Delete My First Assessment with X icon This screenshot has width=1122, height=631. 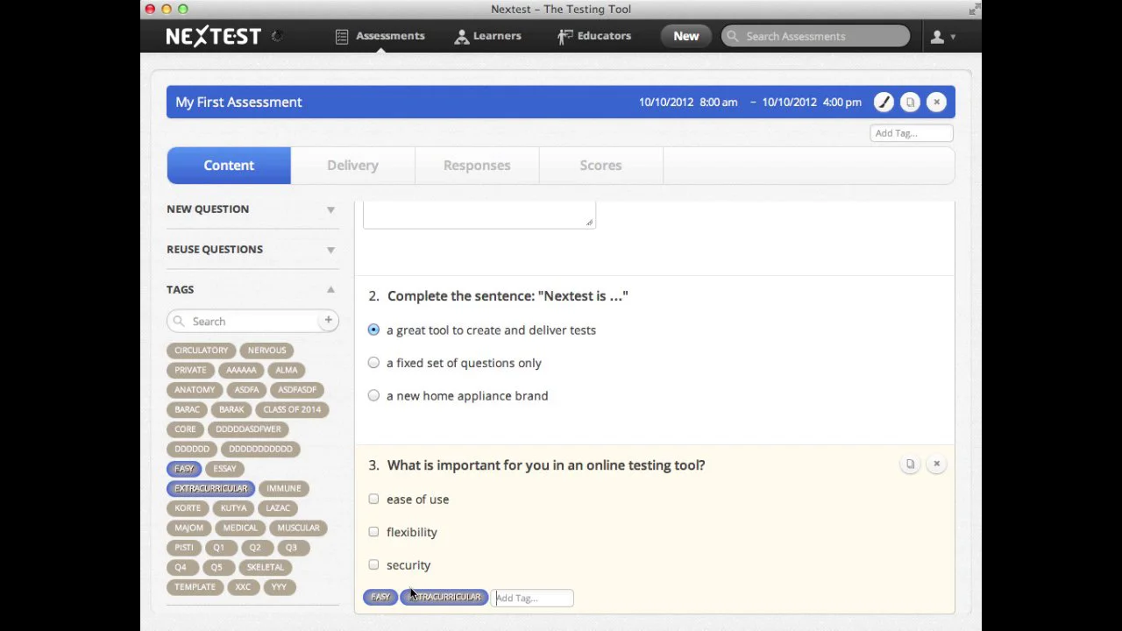936,103
